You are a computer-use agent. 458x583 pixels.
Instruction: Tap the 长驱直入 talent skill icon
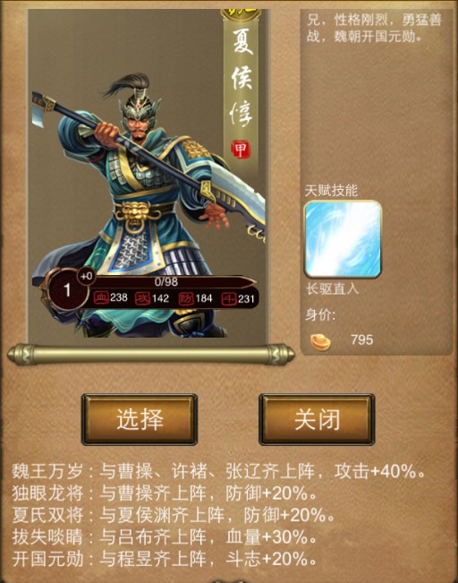click(x=343, y=239)
